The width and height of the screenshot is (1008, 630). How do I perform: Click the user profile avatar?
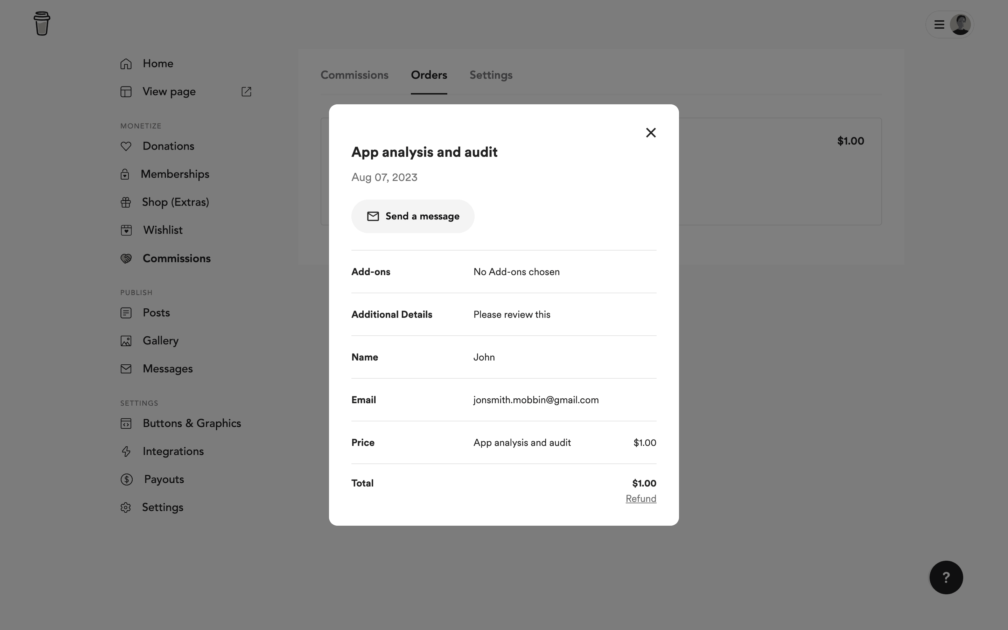click(x=960, y=24)
